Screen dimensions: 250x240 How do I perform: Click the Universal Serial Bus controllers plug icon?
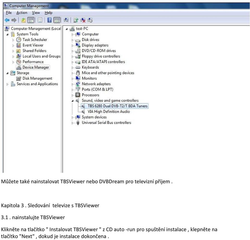tap(78, 123)
